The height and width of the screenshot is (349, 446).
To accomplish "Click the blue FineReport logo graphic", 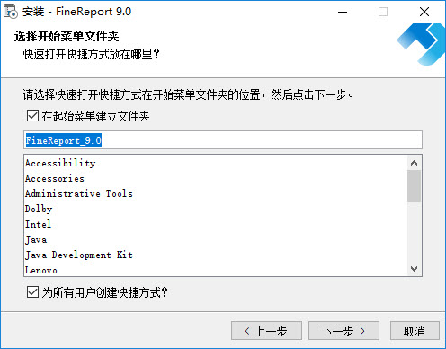I will (x=421, y=44).
